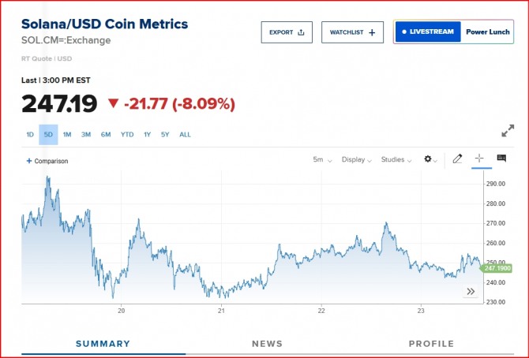Select the YTD time range
The image size is (529, 358).
click(127, 135)
